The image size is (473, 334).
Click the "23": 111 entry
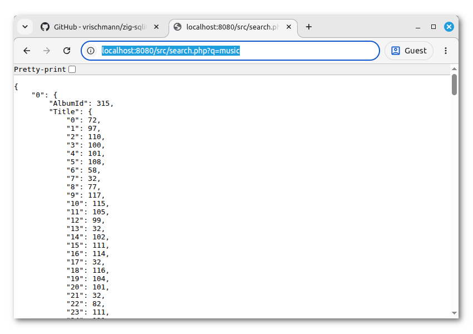click(87, 312)
